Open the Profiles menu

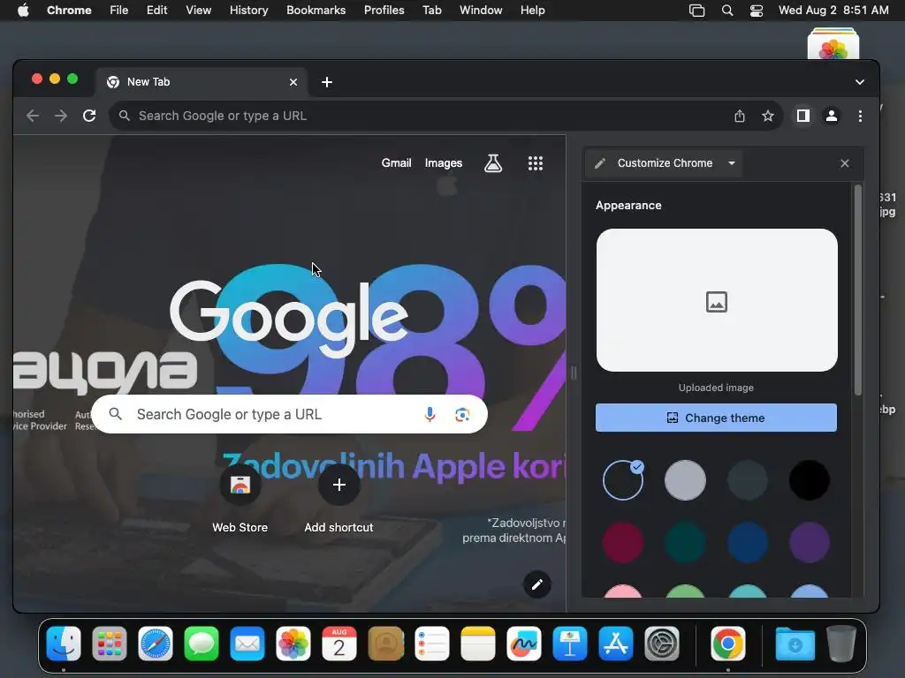384,11
